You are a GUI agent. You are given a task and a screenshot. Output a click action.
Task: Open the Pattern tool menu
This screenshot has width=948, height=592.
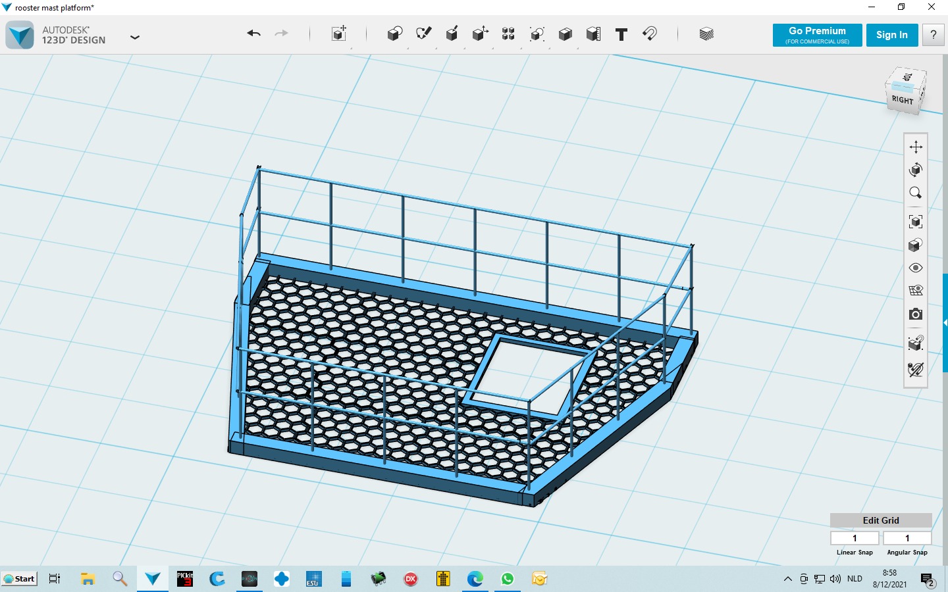(508, 34)
